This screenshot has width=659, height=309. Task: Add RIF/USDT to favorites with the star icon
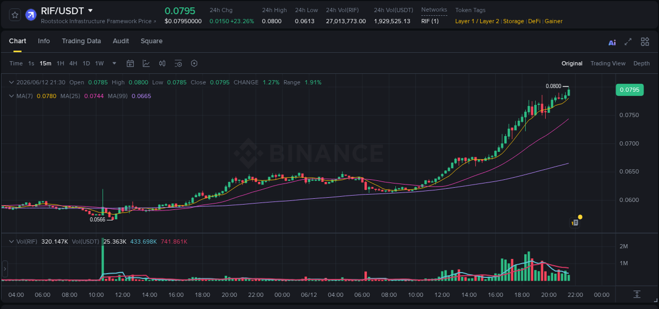click(x=15, y=15)
